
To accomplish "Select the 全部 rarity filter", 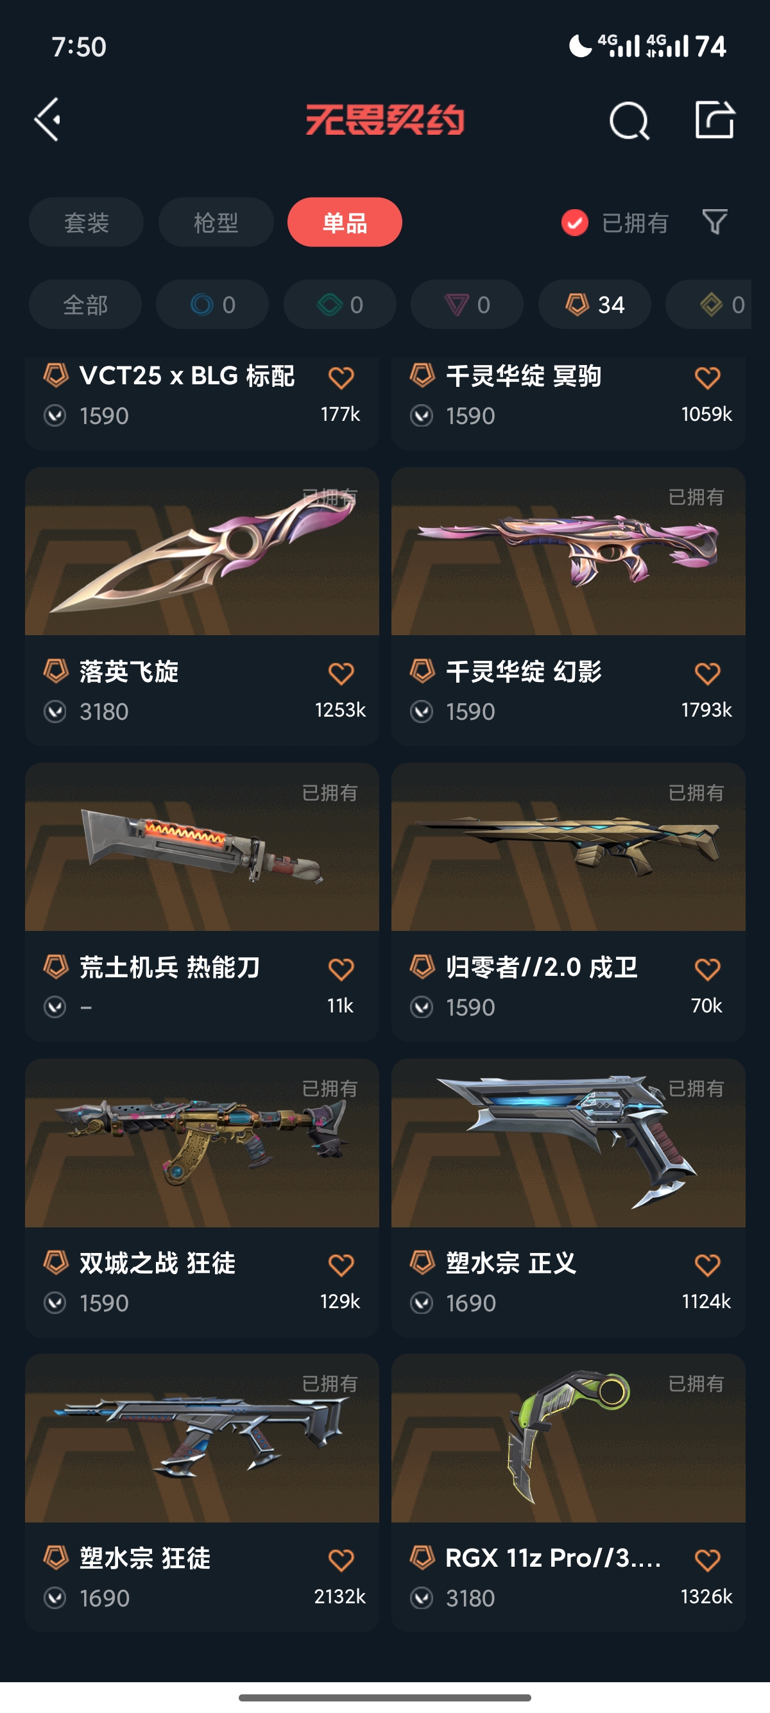I will click(85, 305).
